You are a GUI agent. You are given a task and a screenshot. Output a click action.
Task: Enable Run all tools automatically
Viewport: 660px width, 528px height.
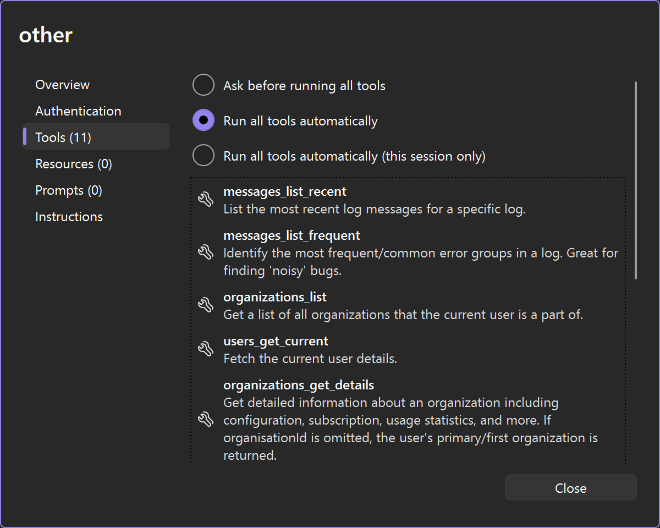[204, 120]
